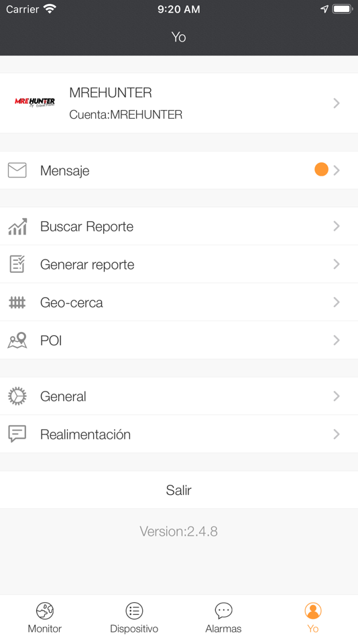Open the MREHUNTER account name
The image size is (358, 637).
111,93
